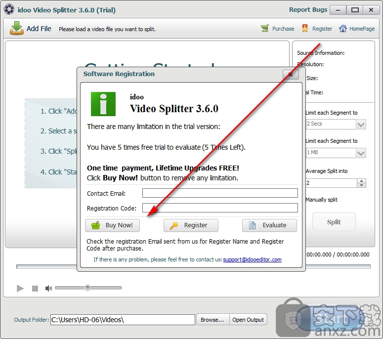Click the document icon on Evaluate button
Viewport: 383px width, 339px height.
[252, 225]
